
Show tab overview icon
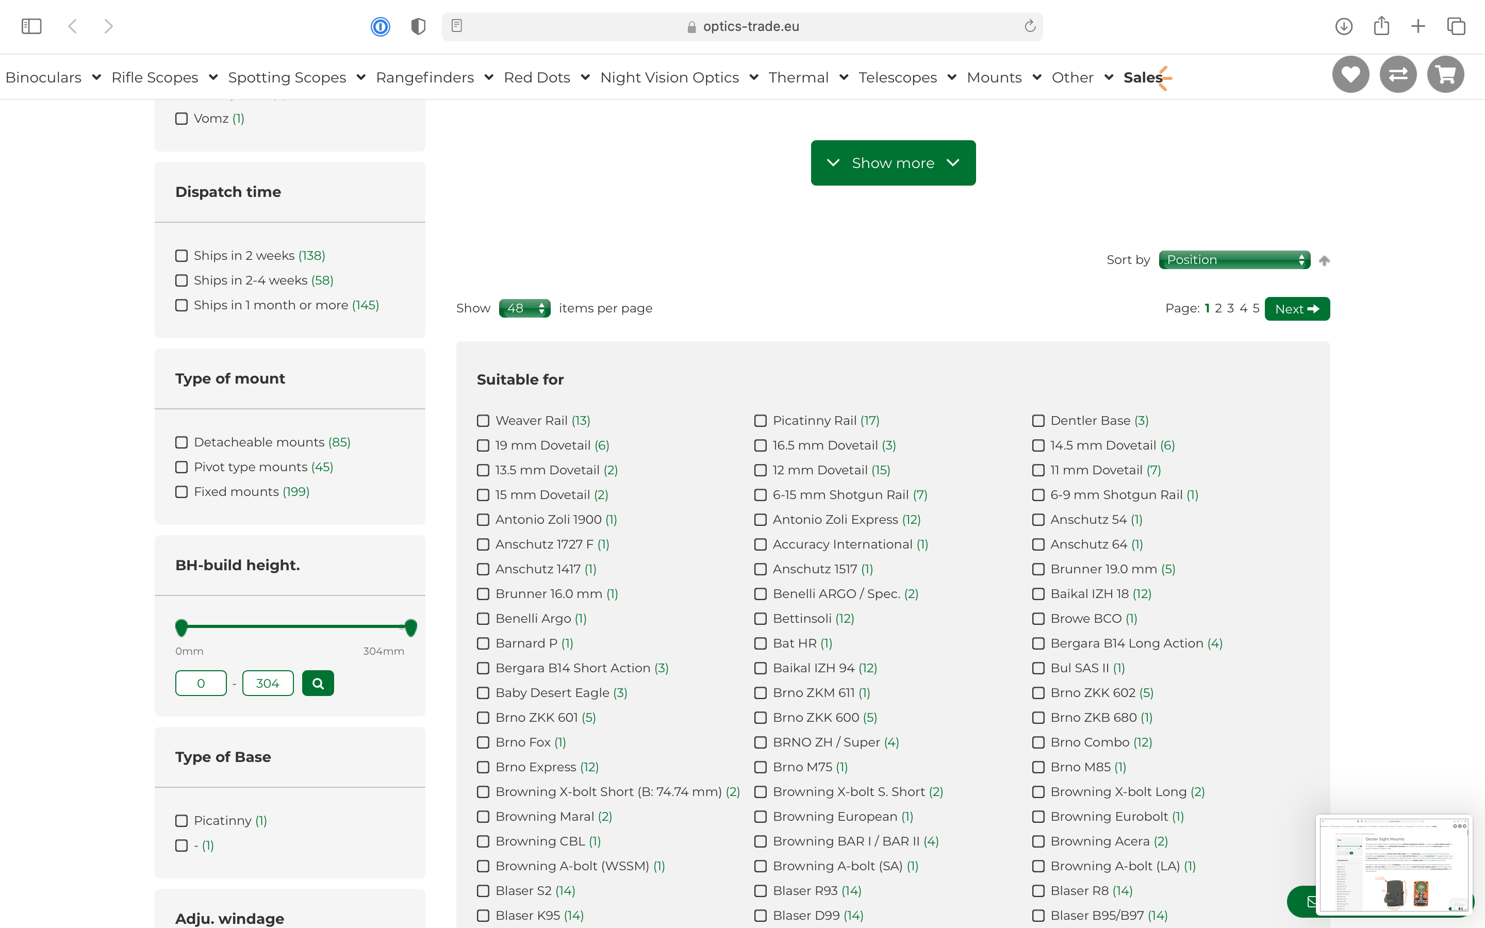click(1456, 26)
